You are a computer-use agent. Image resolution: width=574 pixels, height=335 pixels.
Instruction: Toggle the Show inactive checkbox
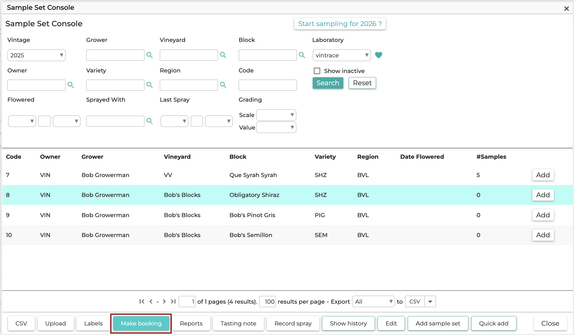317,71
